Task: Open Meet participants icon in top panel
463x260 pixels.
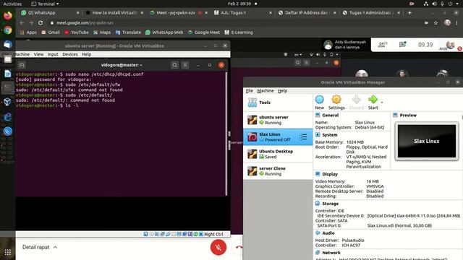Action: 383,45
